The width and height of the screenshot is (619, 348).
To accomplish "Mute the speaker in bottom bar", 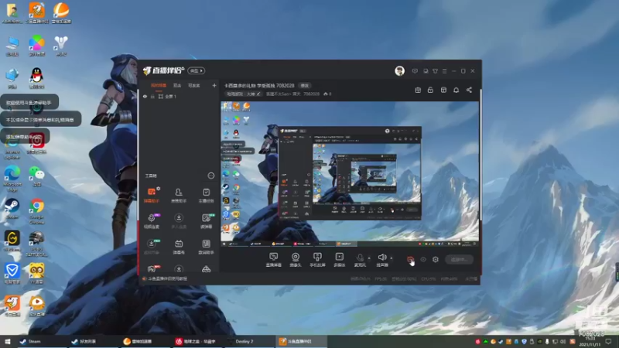I will click(x=382, y=259).
